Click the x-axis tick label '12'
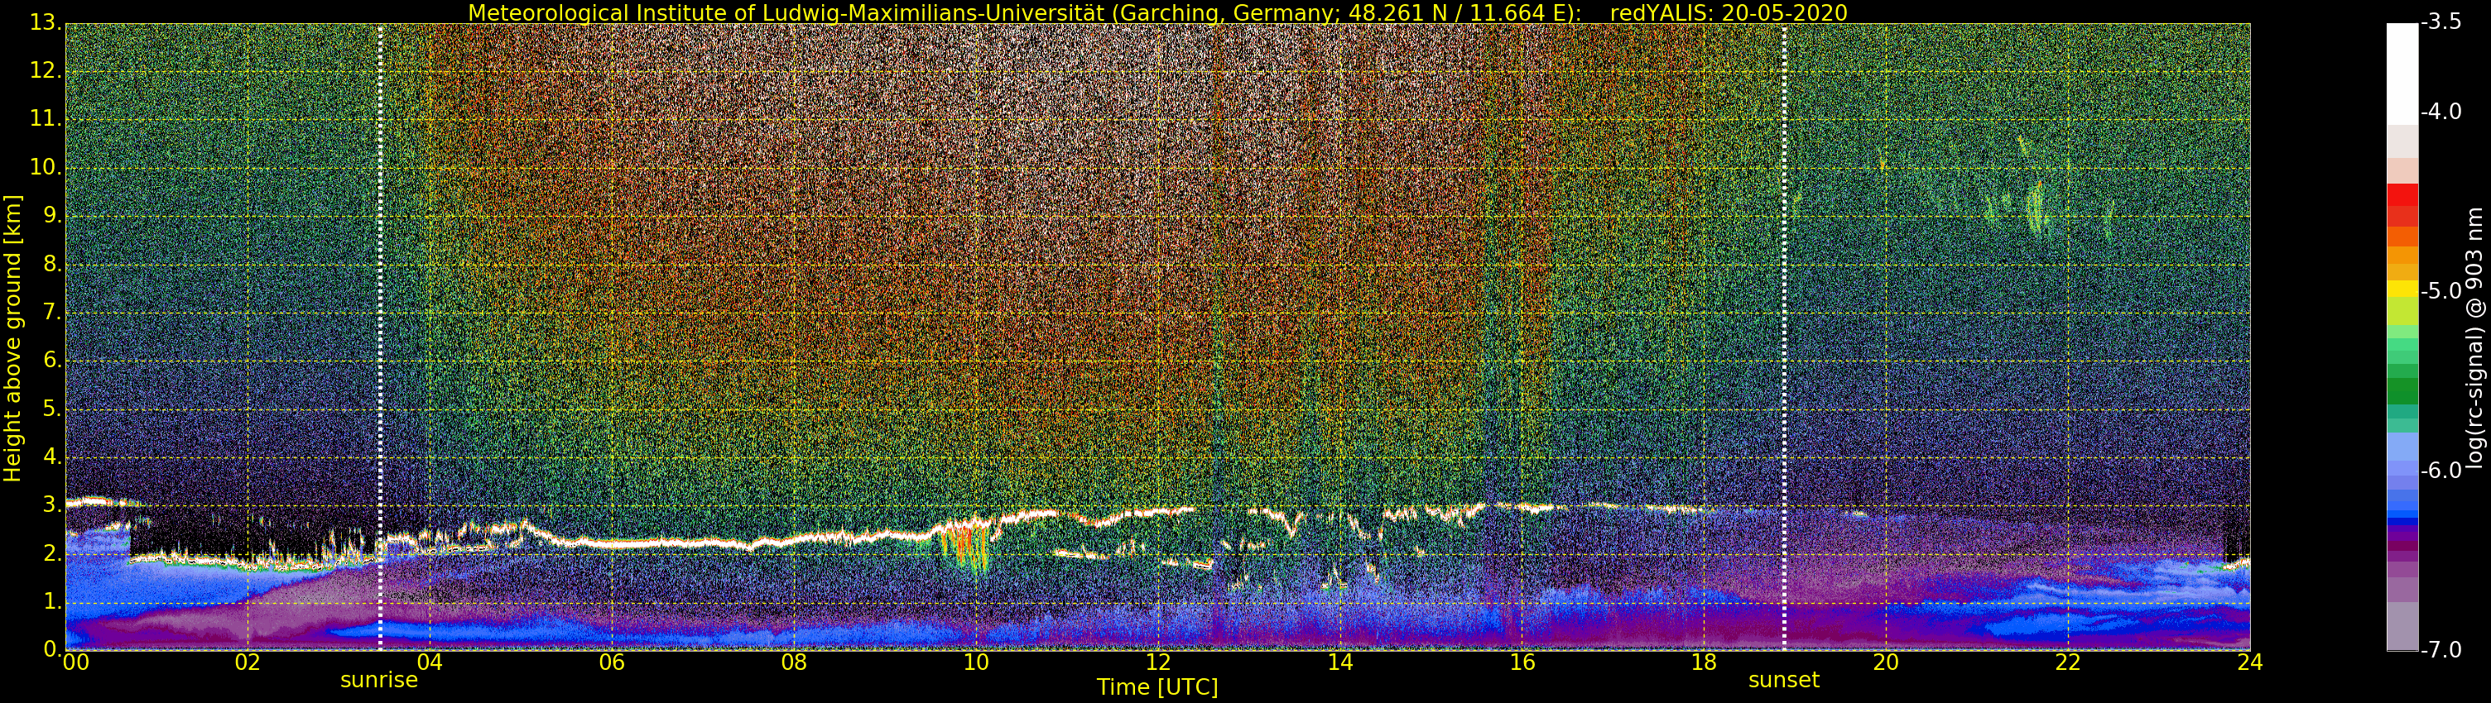The image size is (2491, 703). (1157, 662)
